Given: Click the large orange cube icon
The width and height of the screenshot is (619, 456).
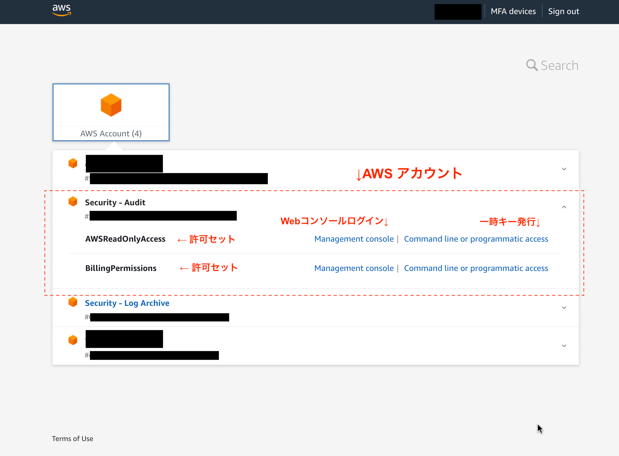Looking at the screenshot, I should pos(111,105).
